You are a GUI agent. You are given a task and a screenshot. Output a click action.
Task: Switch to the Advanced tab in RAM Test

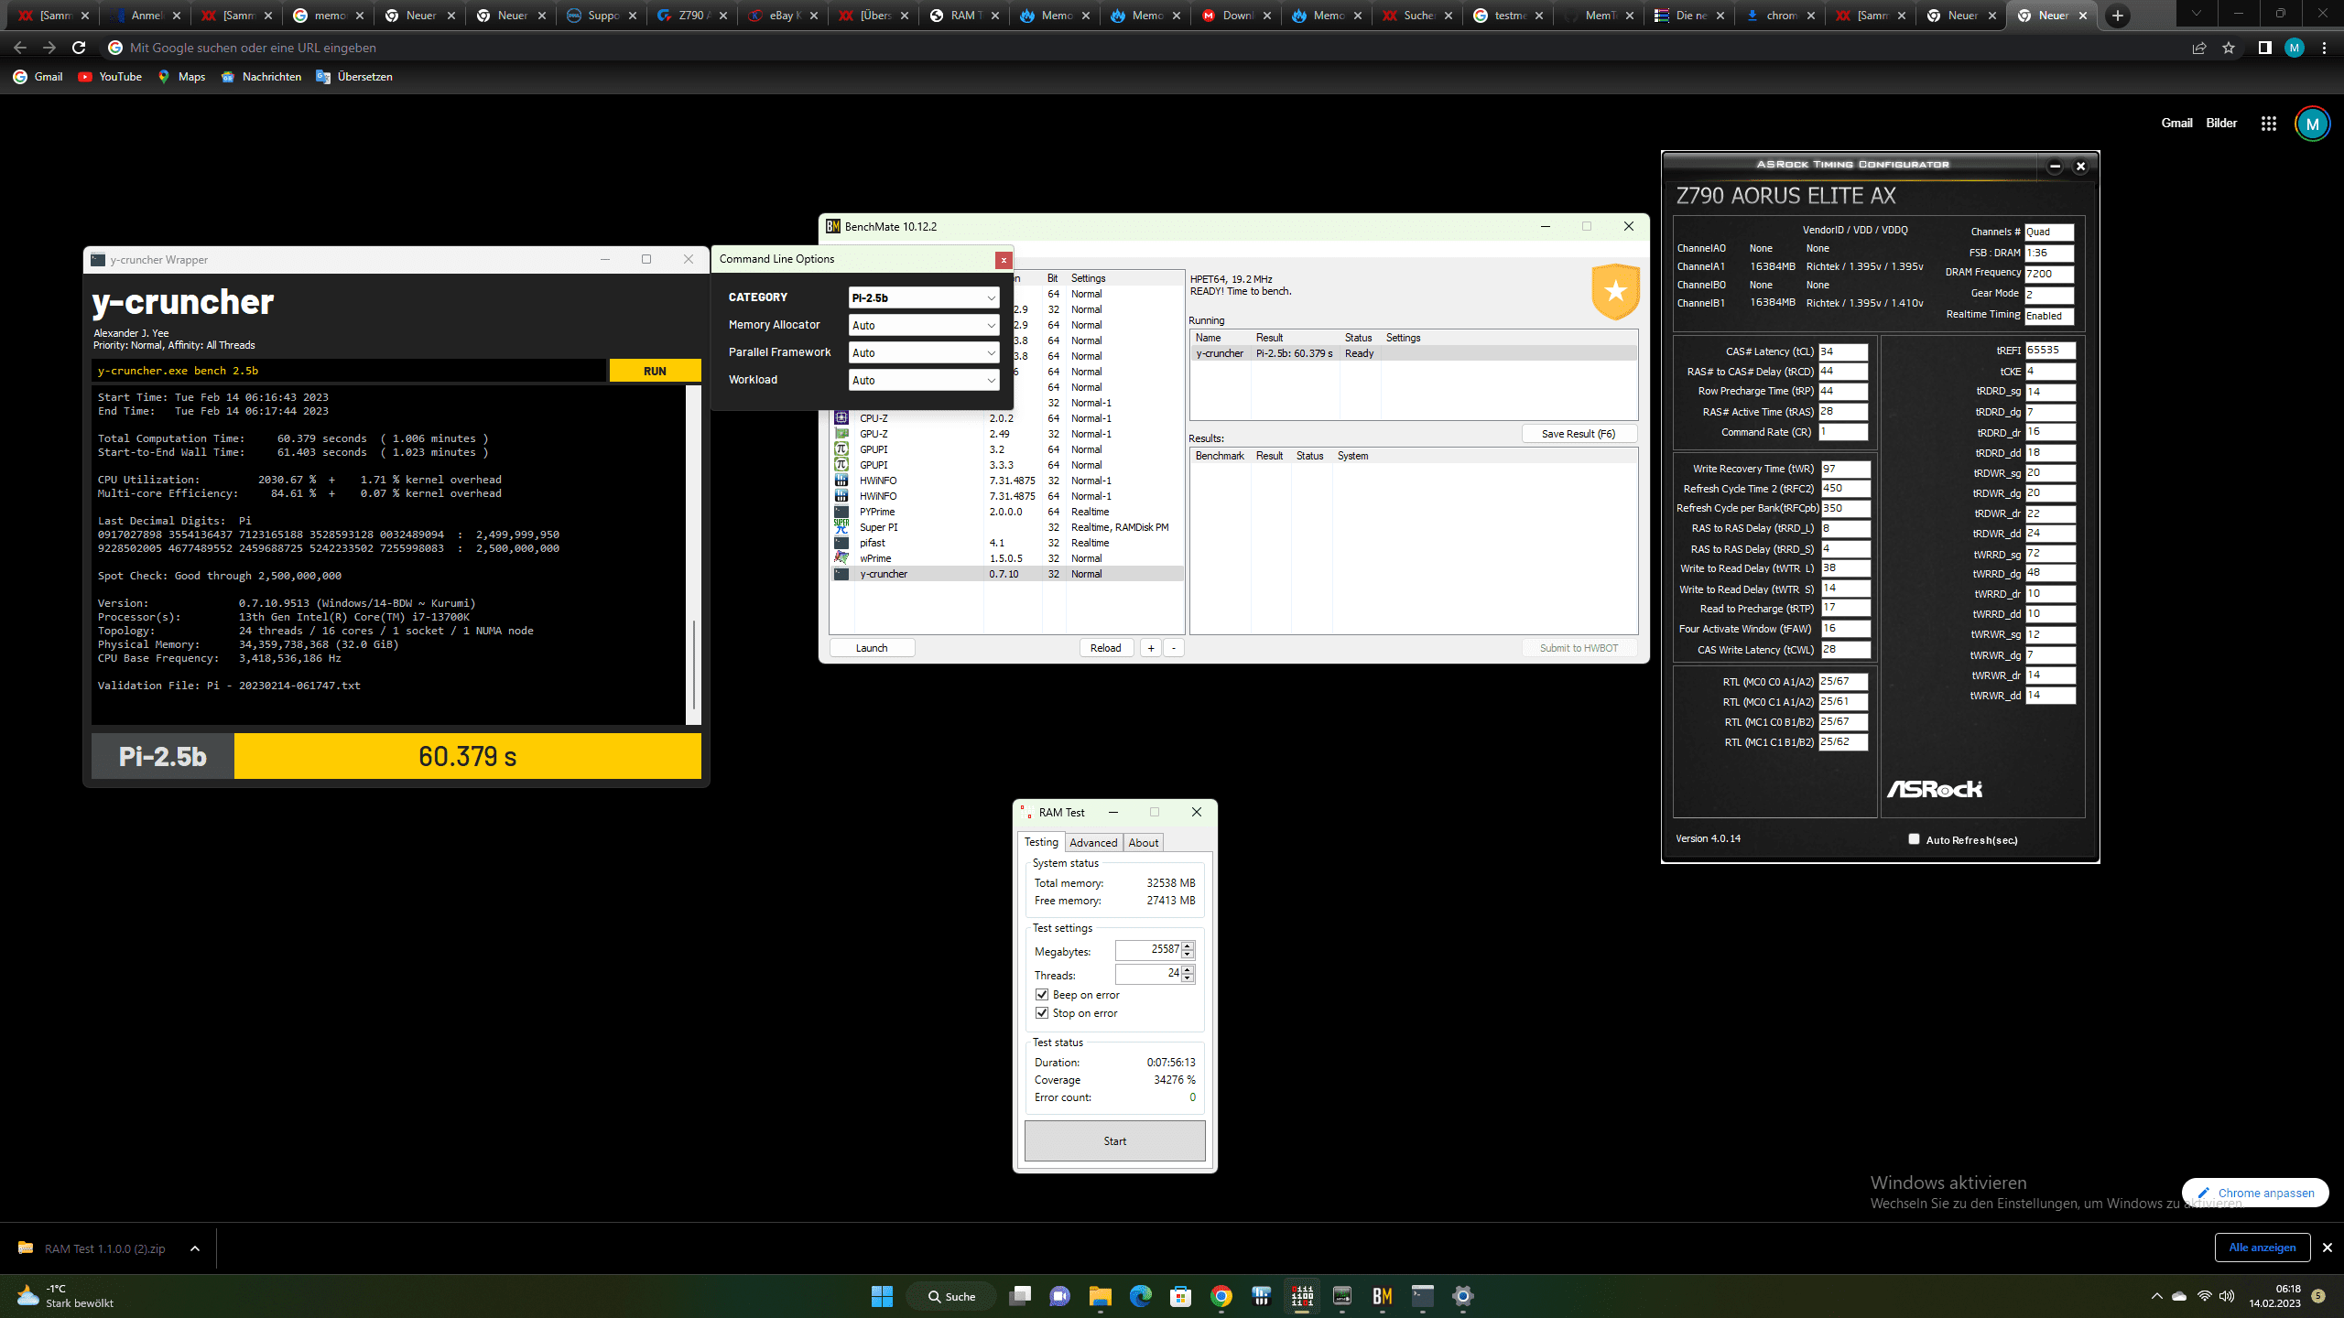coord(1093,843)
